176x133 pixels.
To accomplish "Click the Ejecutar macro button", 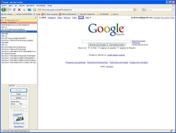I will tap(19, 90).
